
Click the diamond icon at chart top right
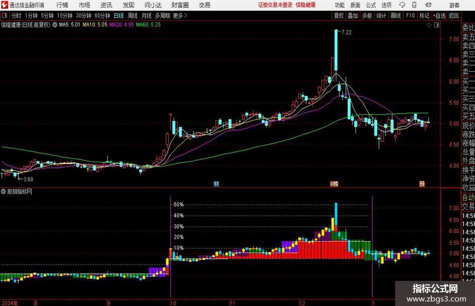(429, 25)
